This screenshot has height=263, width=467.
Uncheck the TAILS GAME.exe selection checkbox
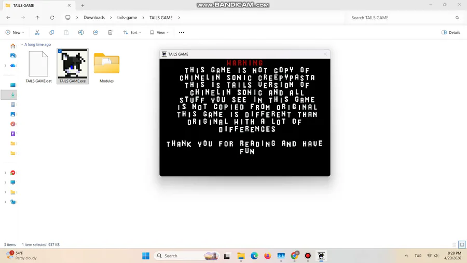click(x=60, y=51)
